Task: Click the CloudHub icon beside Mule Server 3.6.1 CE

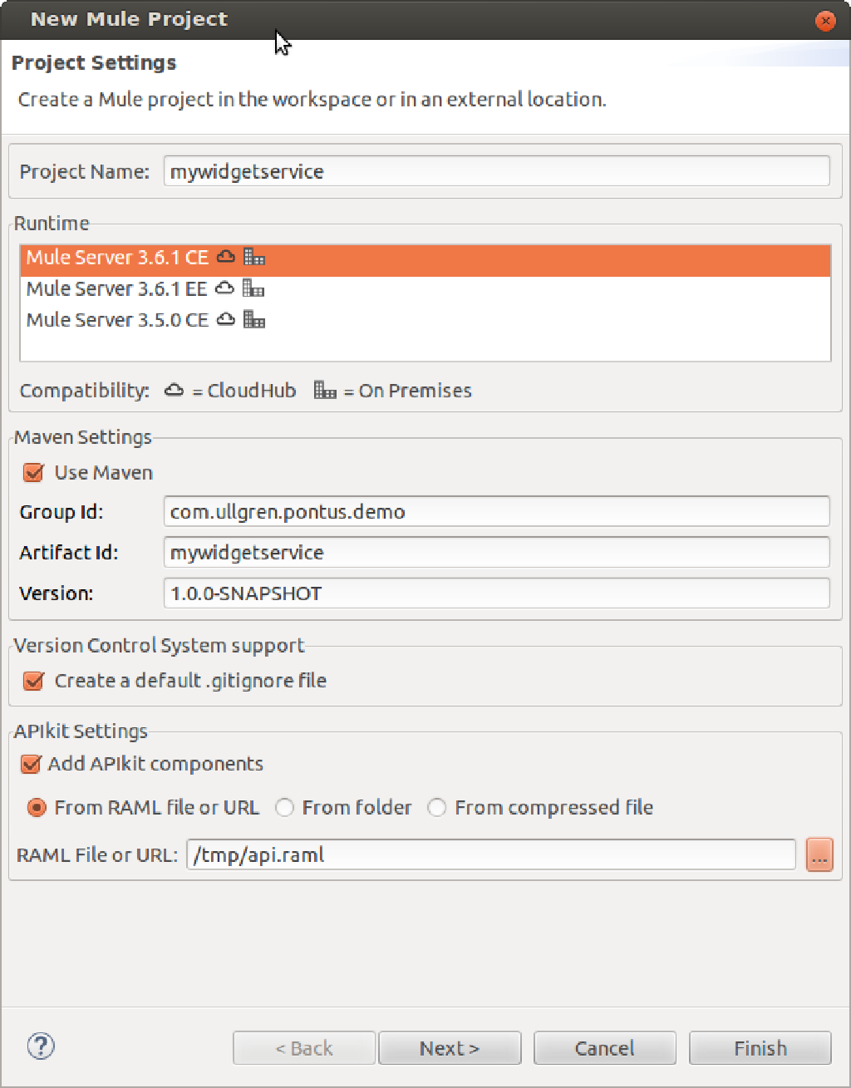Action: [x=225, y=257]
